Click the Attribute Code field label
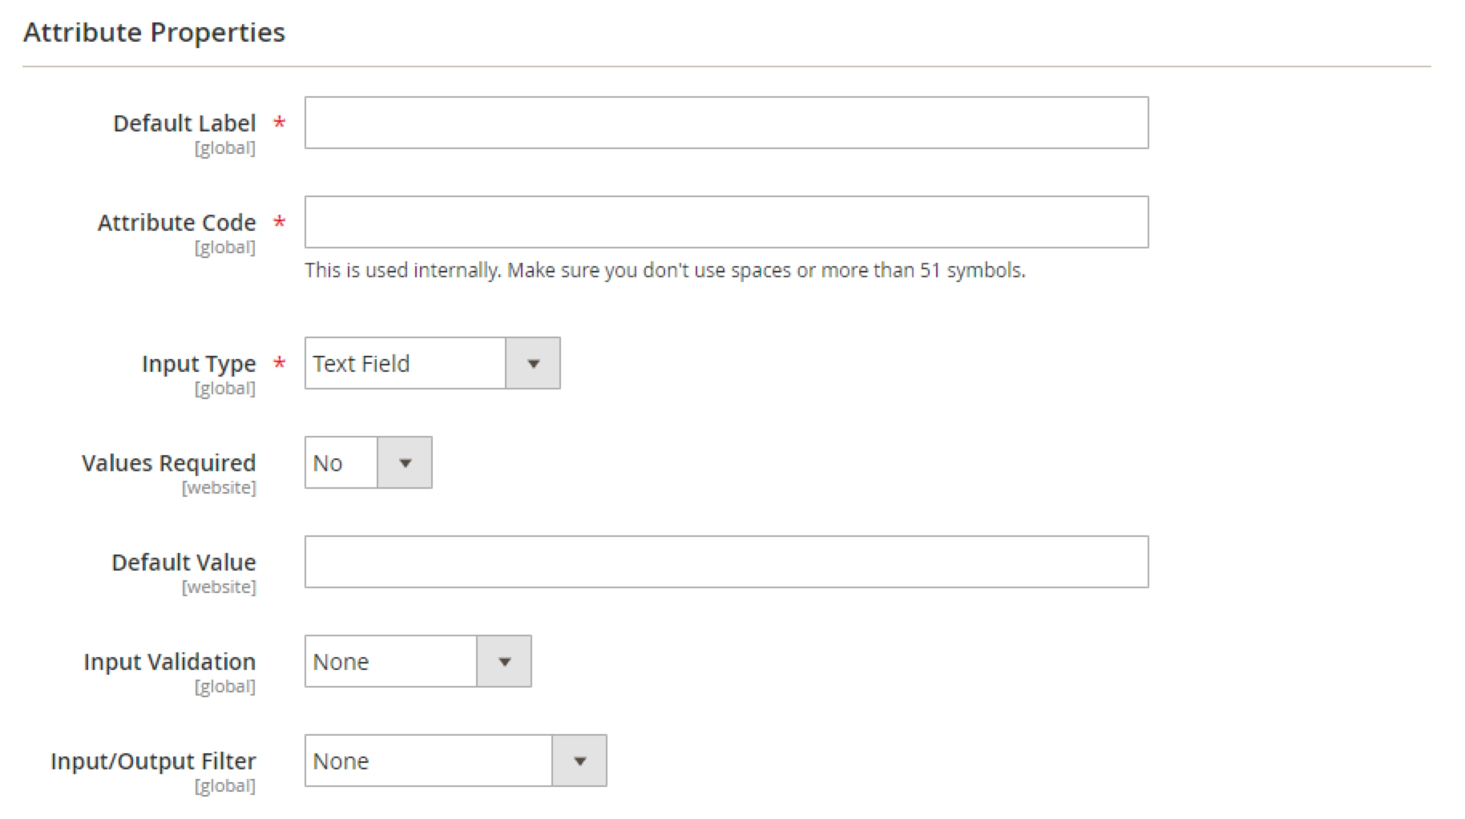 tap(176, 223)
